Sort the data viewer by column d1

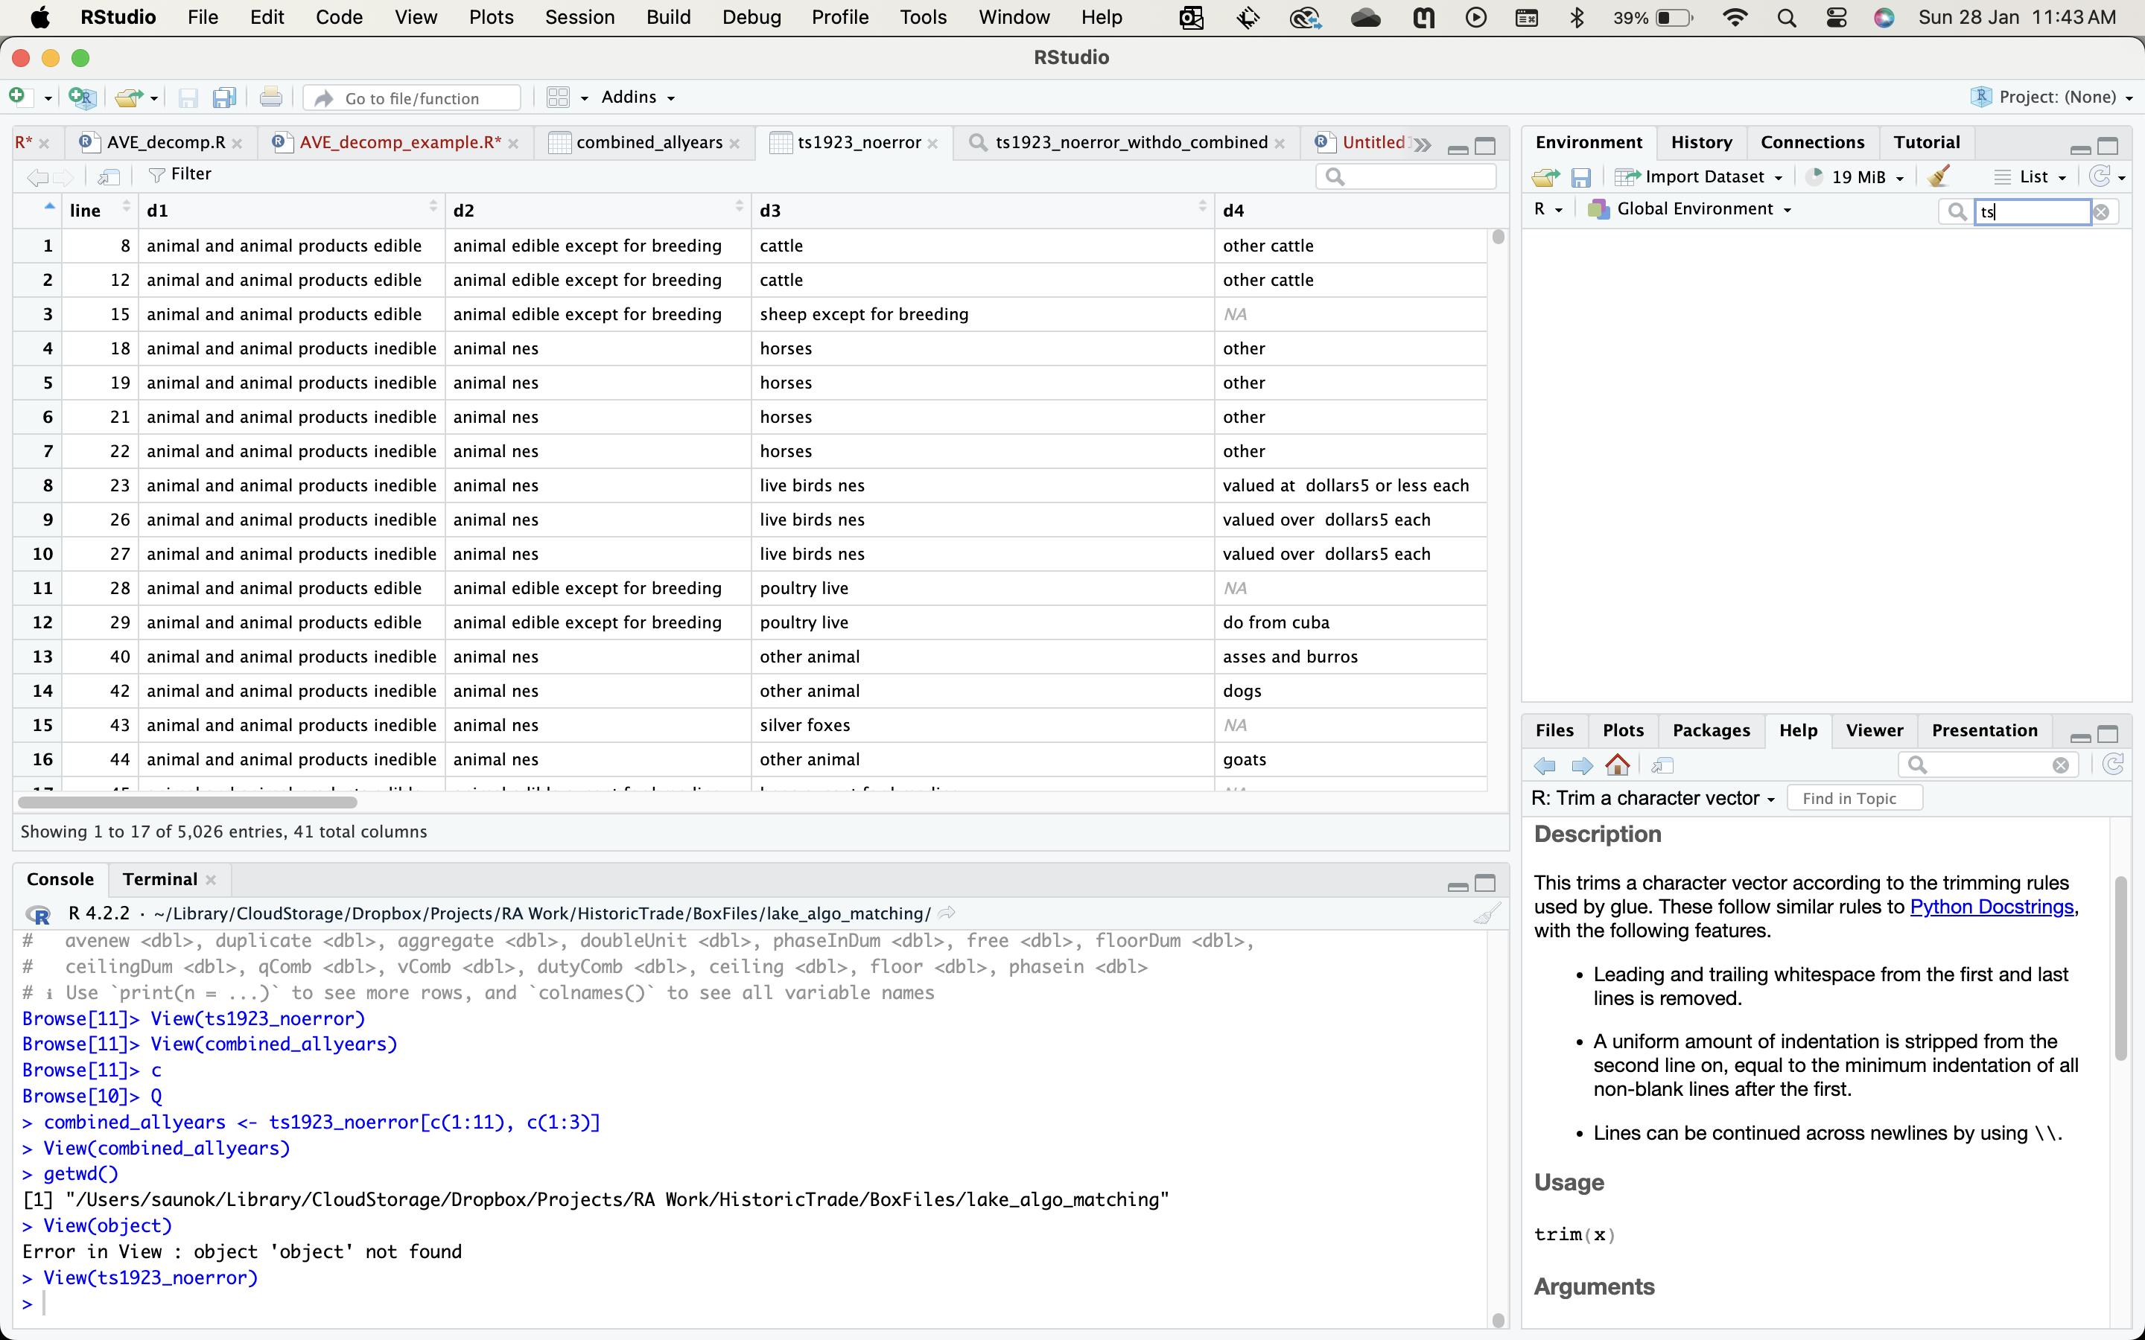point(158,210)
